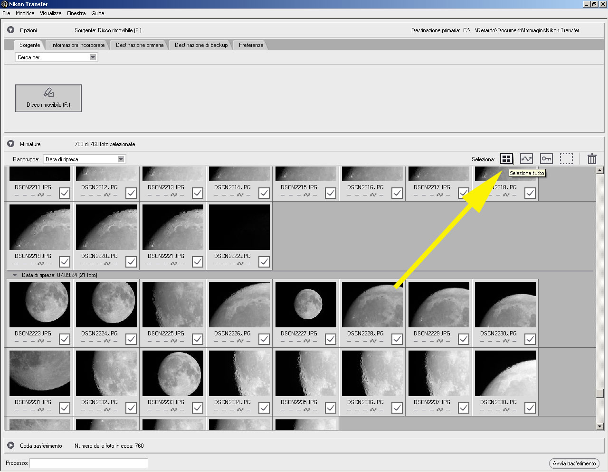Viewport: 608px width, 472px height.
Task: Open the Raggruppa Data di ripresa dropdown
Action: click(84, 159)
